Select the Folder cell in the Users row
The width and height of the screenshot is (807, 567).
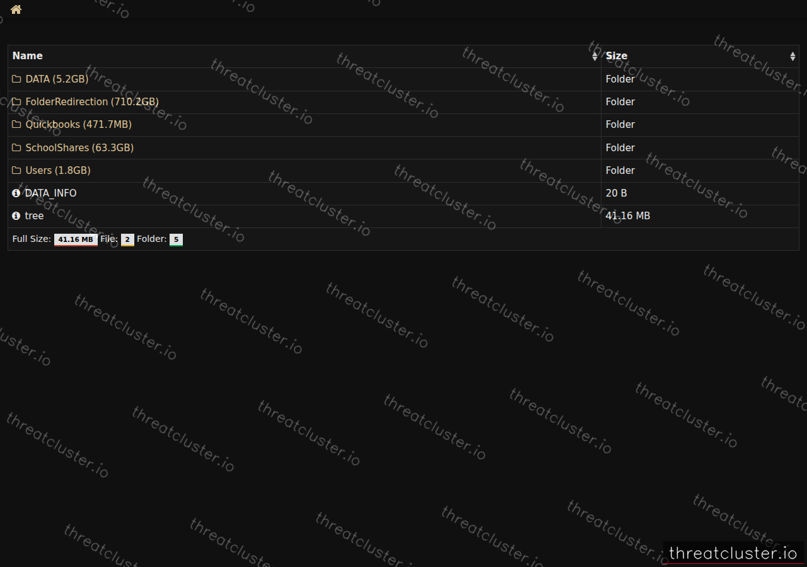pyautogui.click(x=700, y=171)
